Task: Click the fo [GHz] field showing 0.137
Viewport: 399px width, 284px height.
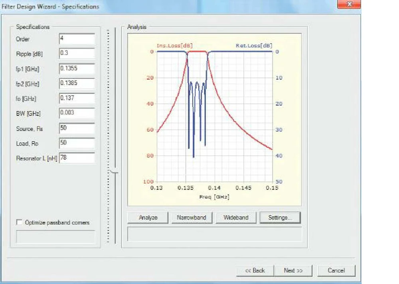Action: (x=77, y=98)
